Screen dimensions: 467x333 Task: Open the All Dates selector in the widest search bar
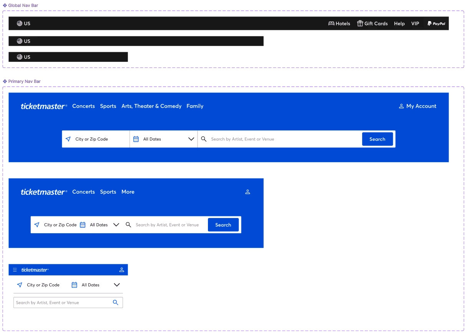164,139
